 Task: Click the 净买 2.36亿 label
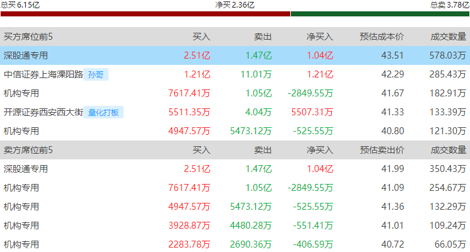point(235,5)
